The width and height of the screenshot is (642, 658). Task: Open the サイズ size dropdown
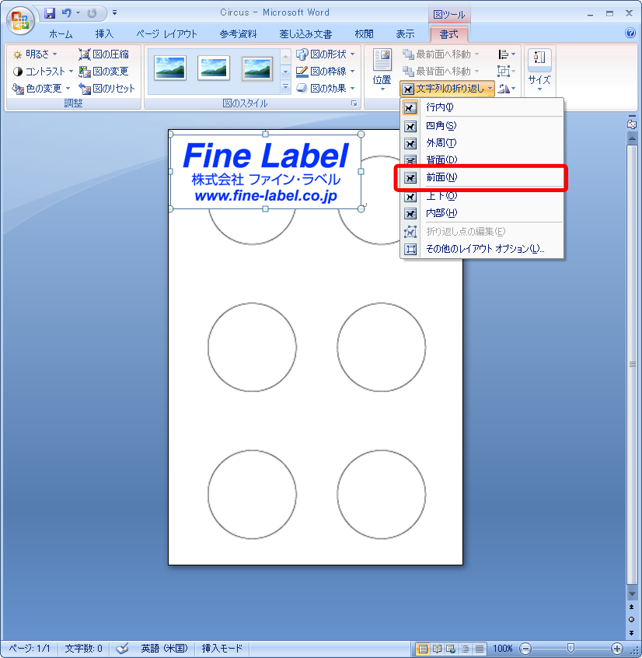pyautogui.click(x=539, y=71)
